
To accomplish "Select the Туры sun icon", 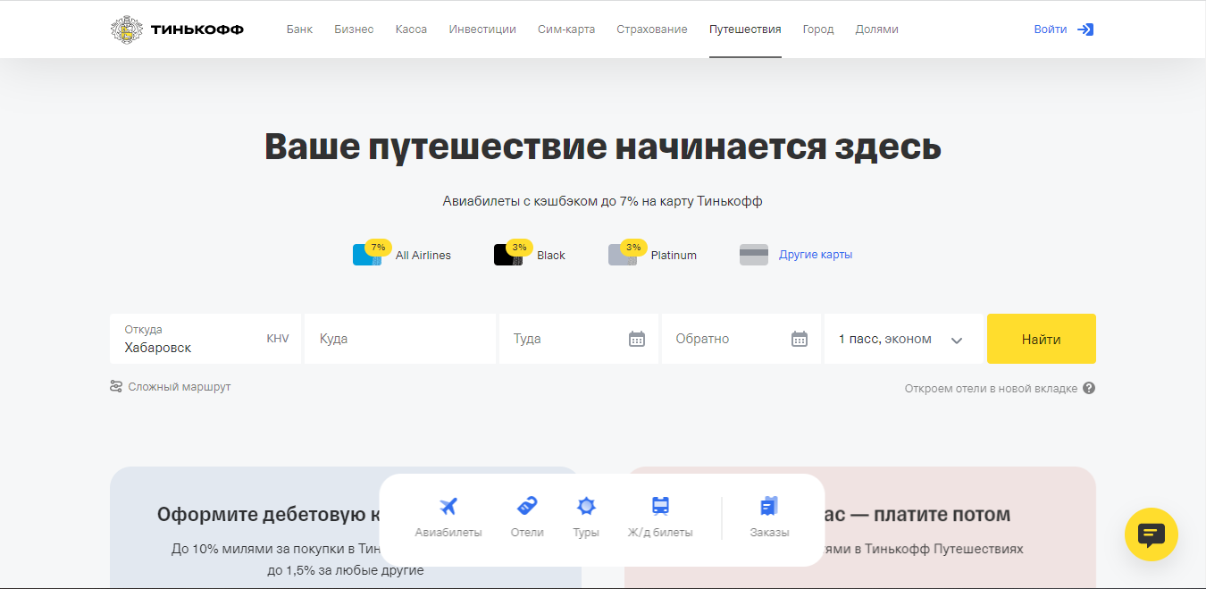I will tap(586, 506).
